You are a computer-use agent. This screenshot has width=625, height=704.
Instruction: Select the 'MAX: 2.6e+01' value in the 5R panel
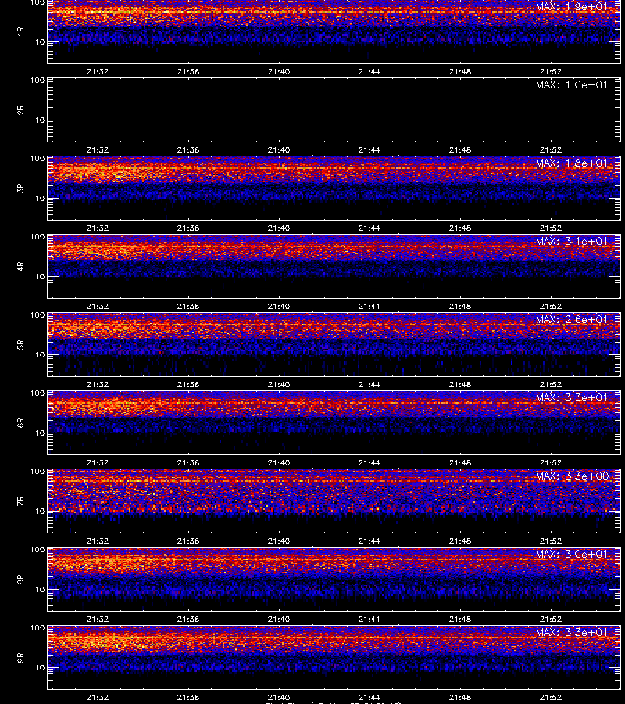(x=572, y=319)
